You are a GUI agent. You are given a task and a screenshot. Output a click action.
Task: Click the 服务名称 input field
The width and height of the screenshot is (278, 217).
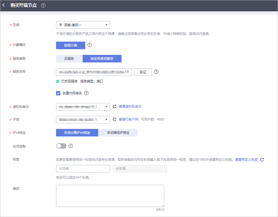click(x=94, y=72)
